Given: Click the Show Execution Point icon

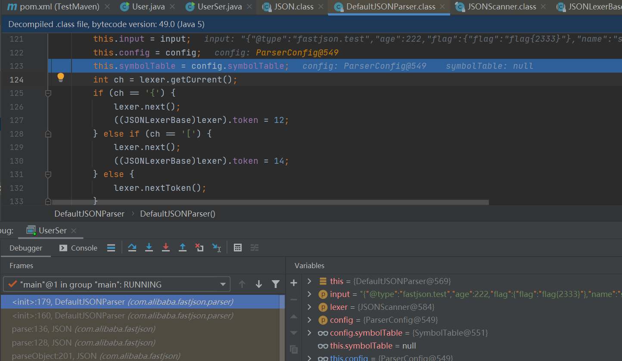Looking at the screenshot, I should tap(111, 248).
